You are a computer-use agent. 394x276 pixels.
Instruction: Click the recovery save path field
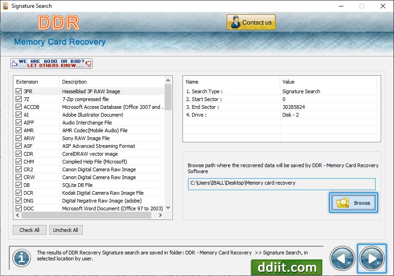click(x=281, y=183)
